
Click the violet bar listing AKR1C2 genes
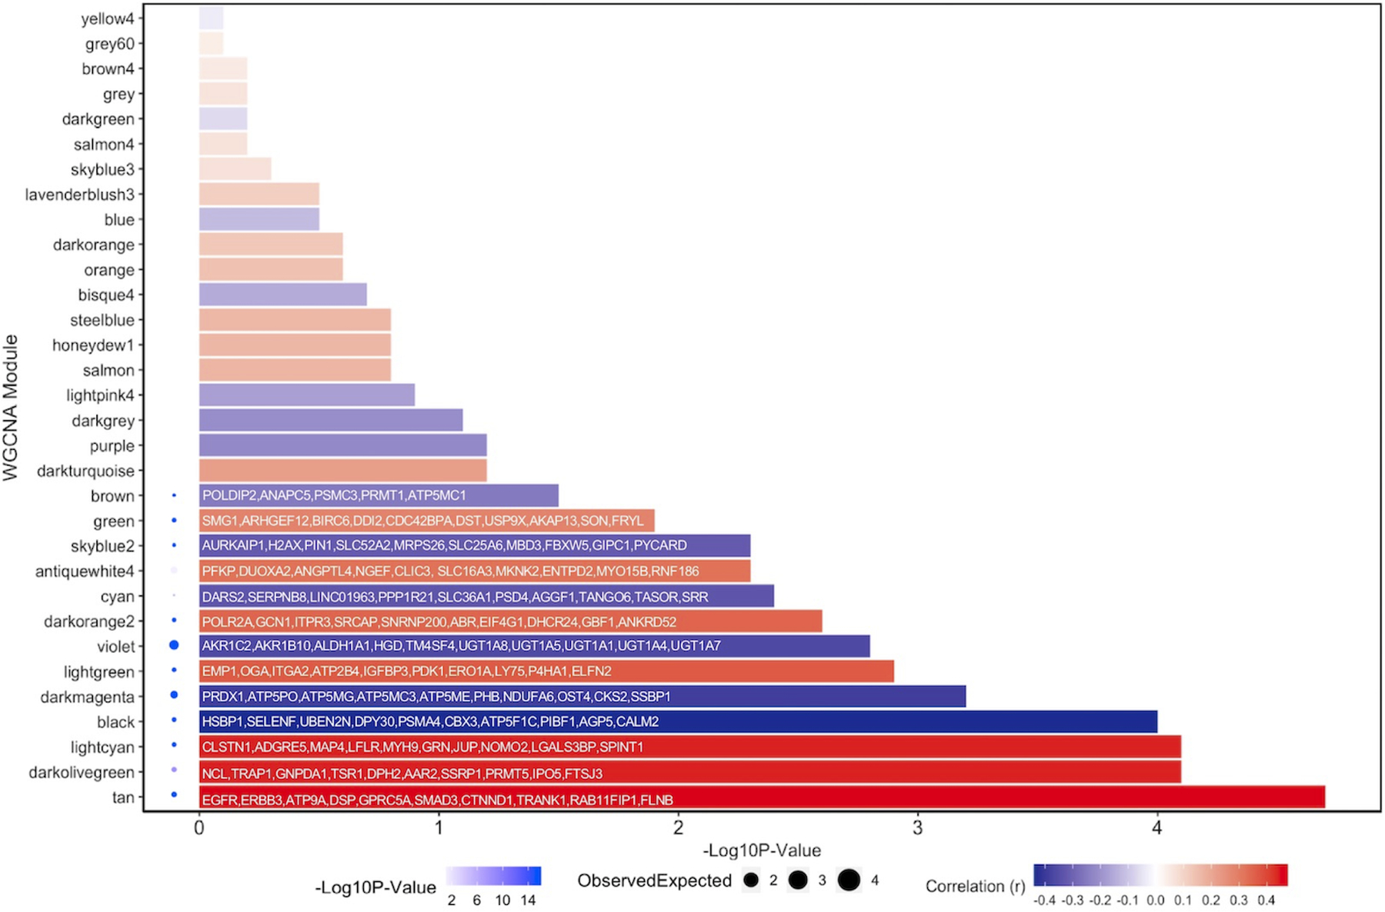click(x=535, y=646)
